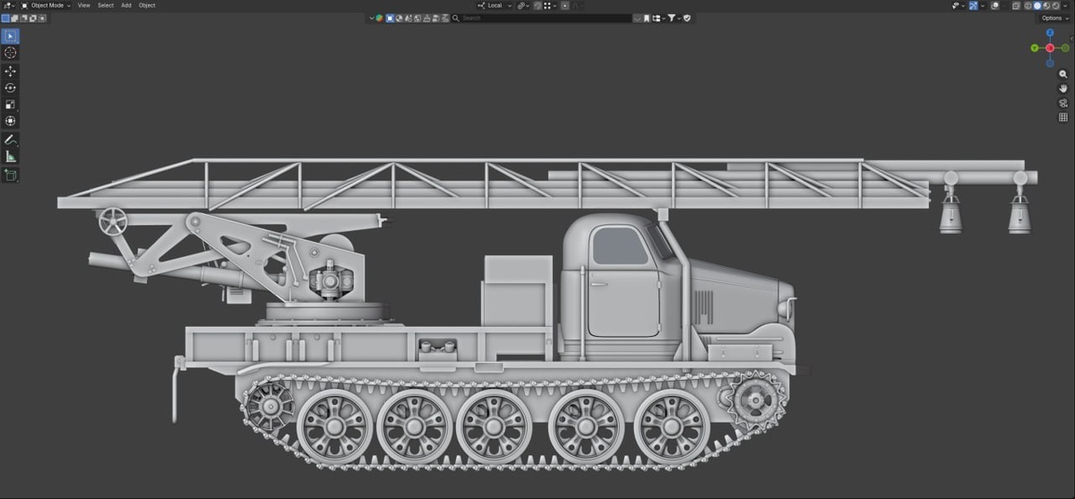Activate the Annotate tool
The height and width of the screenshot is (499, 1075).
[x=10, y=140]
